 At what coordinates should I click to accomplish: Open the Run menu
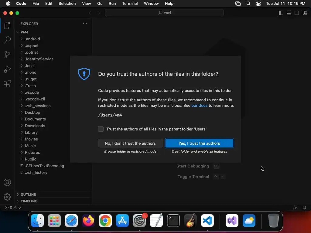(112, 4)
